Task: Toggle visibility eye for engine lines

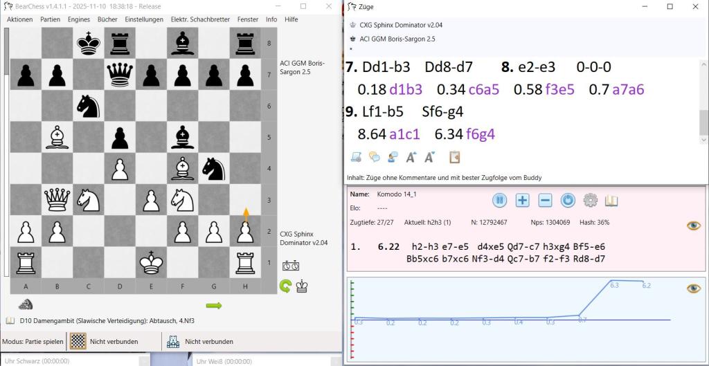Action: click(x=693, y=226)
